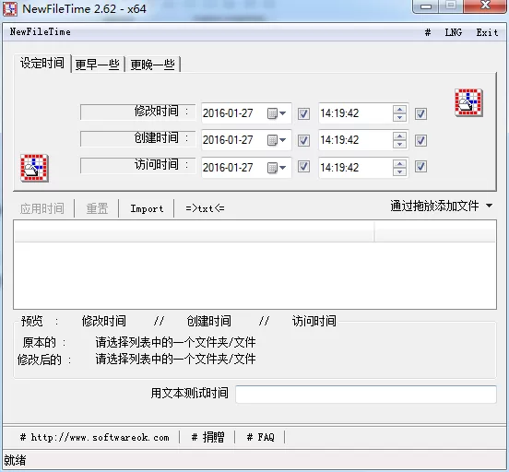The width and height of the screenshot is (509, 472).
Task: Click the Import button
Action: [147, 208]
